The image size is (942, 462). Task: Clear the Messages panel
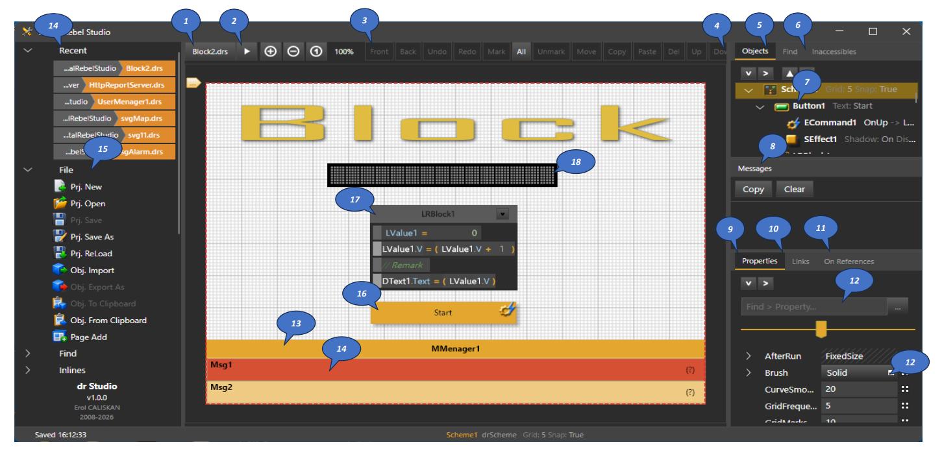[x=794, y=189]
